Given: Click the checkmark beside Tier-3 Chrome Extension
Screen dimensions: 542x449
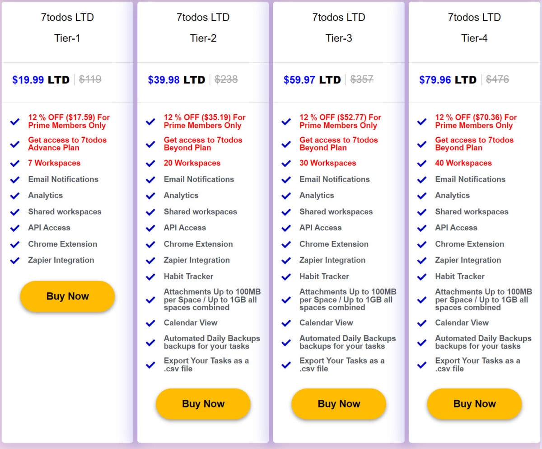Looking at the screenshot, I should pyautogui.click(x=285, y=244).
